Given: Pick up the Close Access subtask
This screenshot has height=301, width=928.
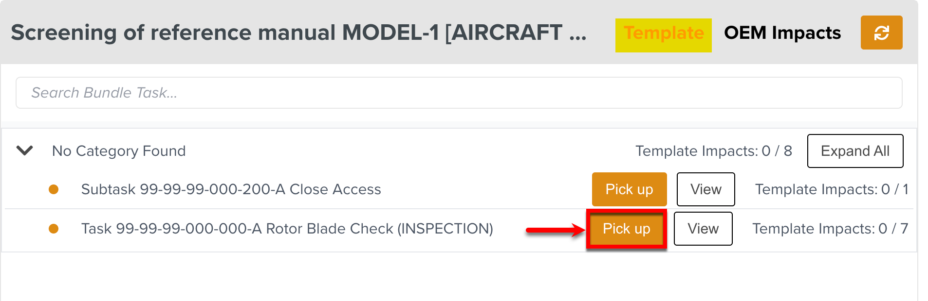Looking at the screenshot, I should 629,189.
